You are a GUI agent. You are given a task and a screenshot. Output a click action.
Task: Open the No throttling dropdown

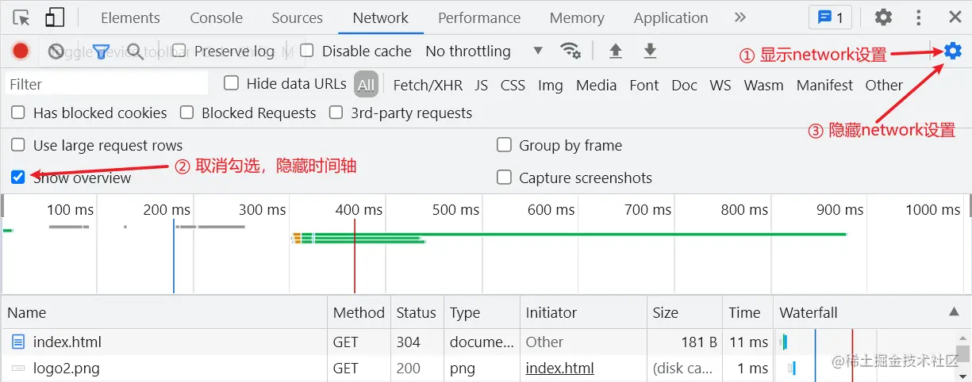click(x=484, y=52)
